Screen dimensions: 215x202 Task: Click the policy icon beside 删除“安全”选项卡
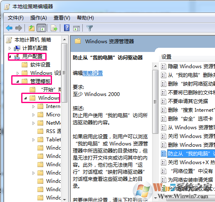pos(163,119)
